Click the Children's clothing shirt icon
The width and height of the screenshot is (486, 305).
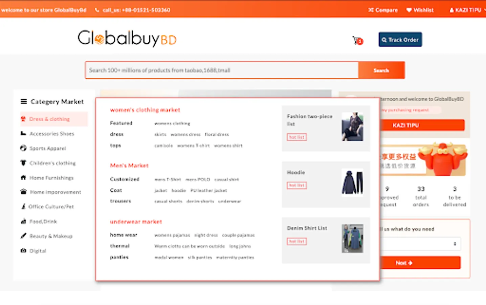pos(23,163)
